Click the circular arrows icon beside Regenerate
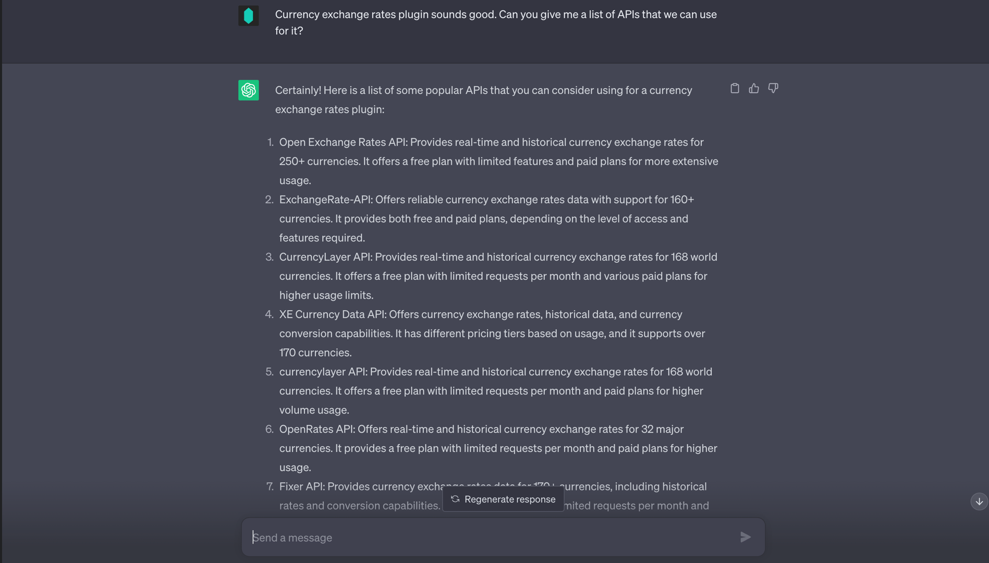The height and width of the screenshot is (563, 989). tap(455, 499)
